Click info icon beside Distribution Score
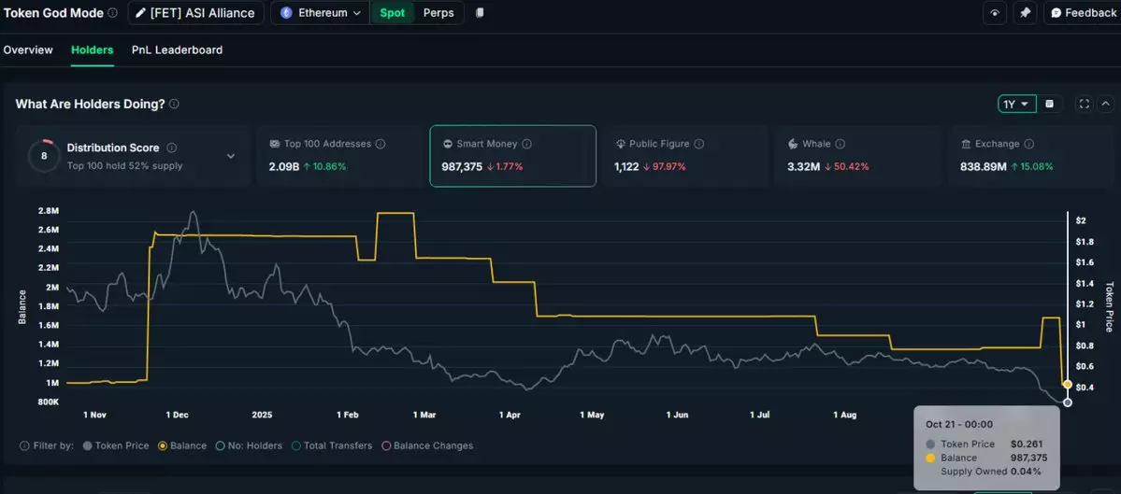Screen dimensions: 1121x494 171,148
